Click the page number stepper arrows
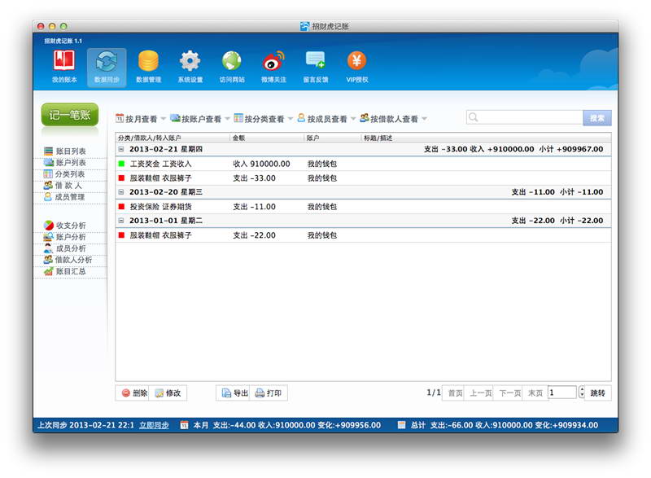This screenshot has width=651, height=478. tap(582, 392)
